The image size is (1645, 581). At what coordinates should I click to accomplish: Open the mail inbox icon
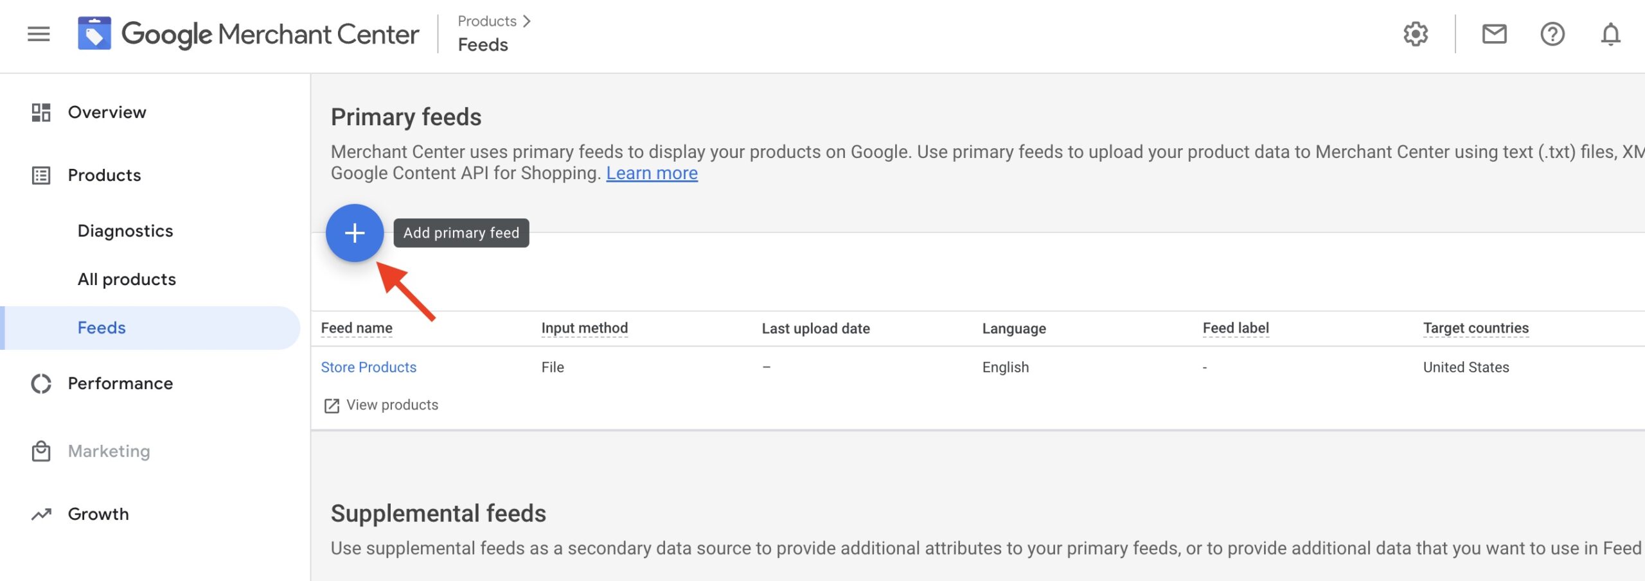[1494, 34]
